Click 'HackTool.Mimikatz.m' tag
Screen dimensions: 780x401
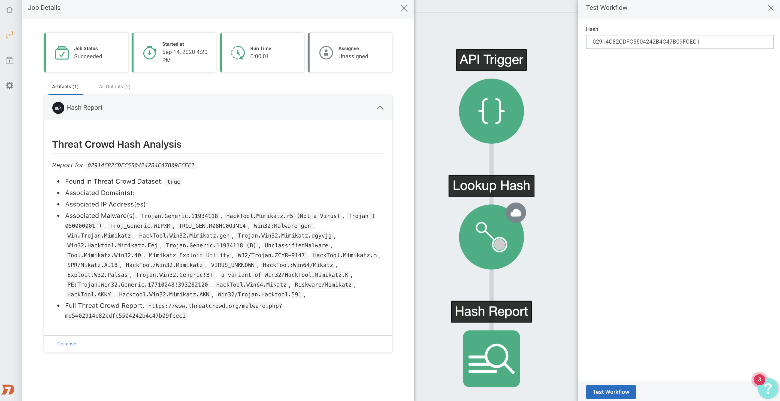344,255
